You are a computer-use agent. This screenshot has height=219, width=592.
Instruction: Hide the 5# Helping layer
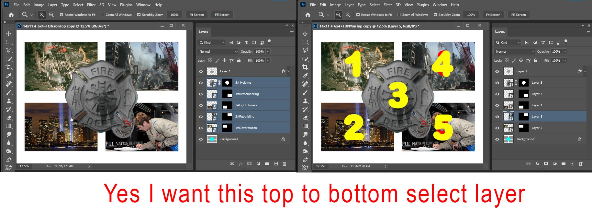point(201,83)
